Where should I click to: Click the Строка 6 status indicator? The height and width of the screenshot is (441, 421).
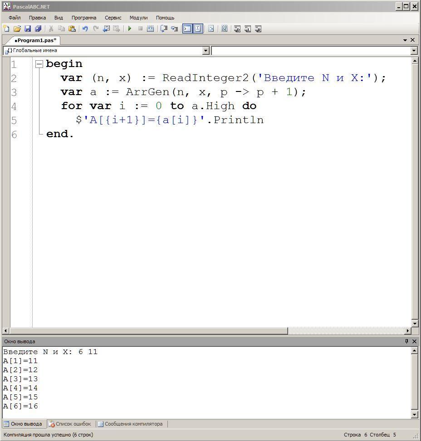click(355, 435)
